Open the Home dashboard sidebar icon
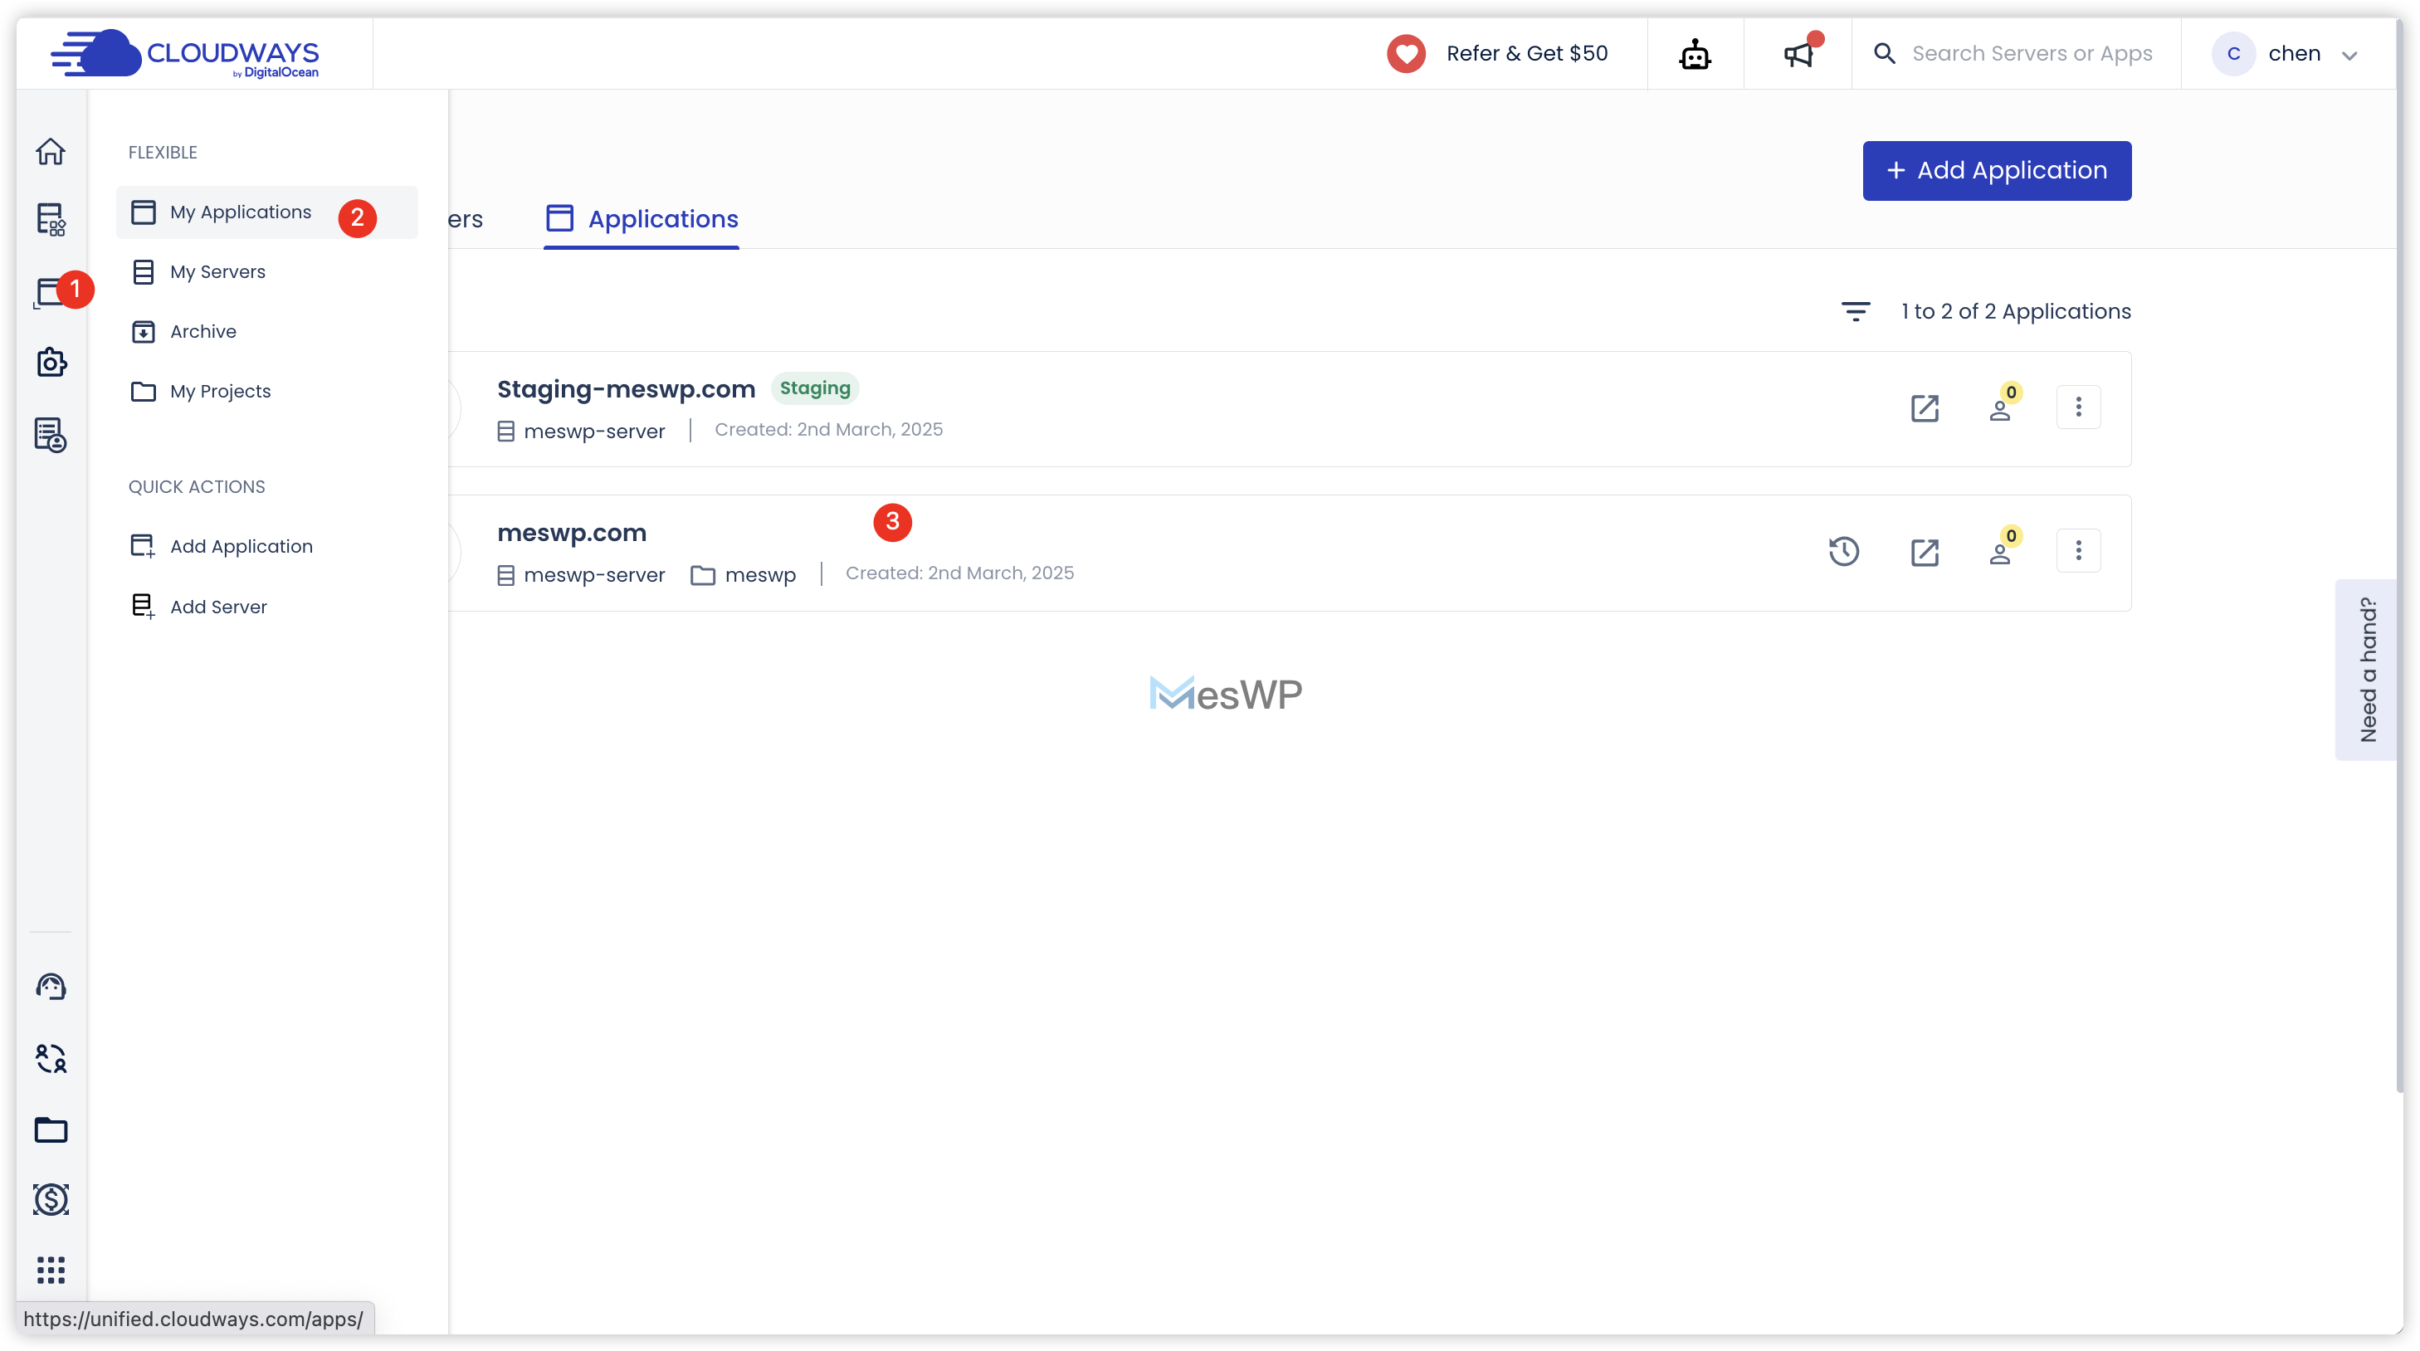 pyautogui.click(x=51, y=151)
